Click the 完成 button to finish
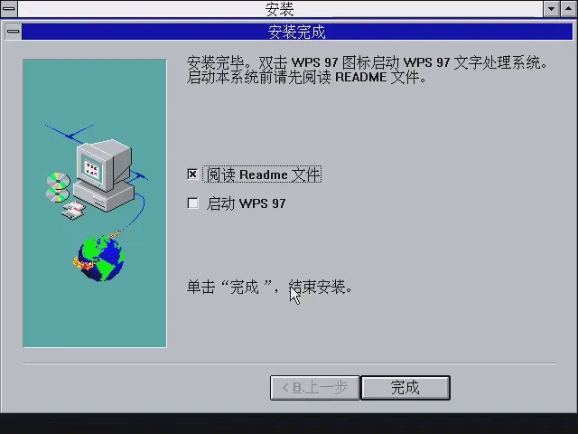Image resolution: width=578 pixels, height=434 pixels. (406, 388)
